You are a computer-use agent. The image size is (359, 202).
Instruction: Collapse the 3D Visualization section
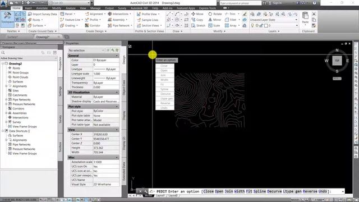click(117, 92)
